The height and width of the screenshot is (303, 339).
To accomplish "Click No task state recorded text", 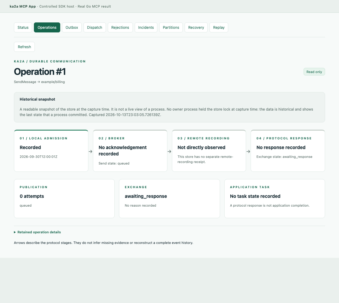I will click(x=255, y=196).
